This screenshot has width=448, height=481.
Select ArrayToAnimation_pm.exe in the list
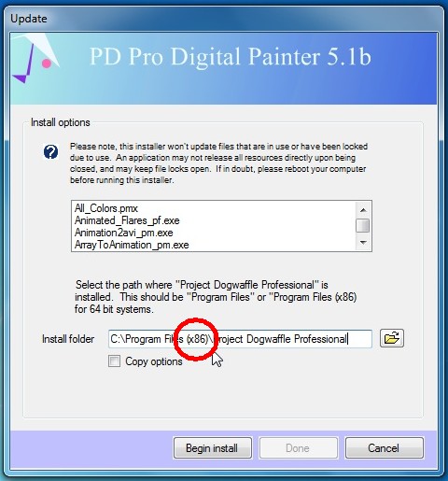tap(132, 245)
